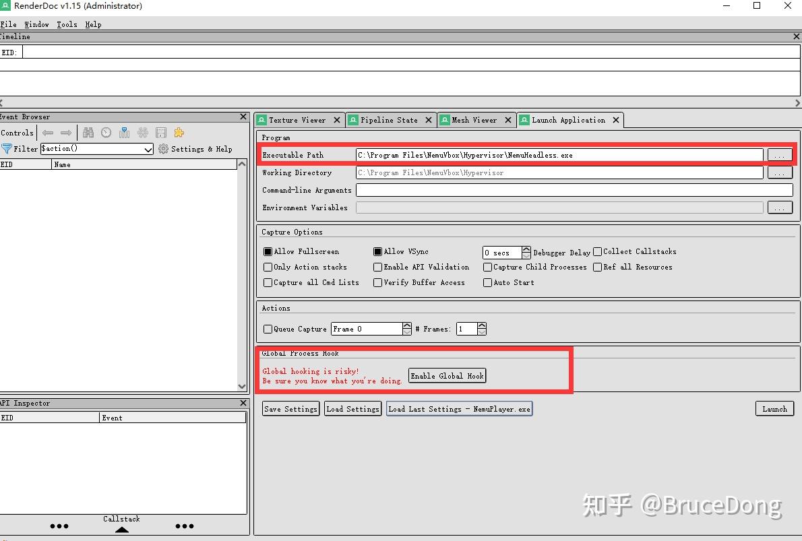
Task: Adjust the # Frames spinner arrows
Action: [x=482, y=329]
